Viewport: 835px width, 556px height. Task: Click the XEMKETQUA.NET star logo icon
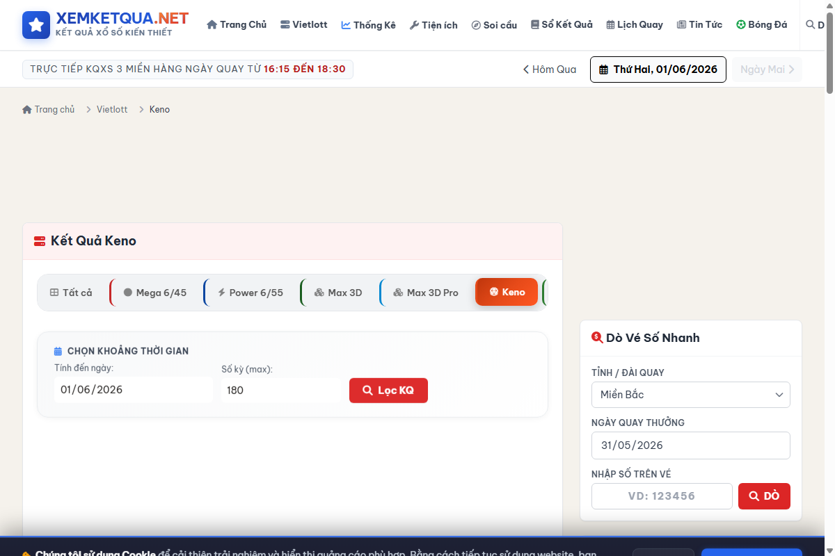pyautogui.click(x=36, y=25)
